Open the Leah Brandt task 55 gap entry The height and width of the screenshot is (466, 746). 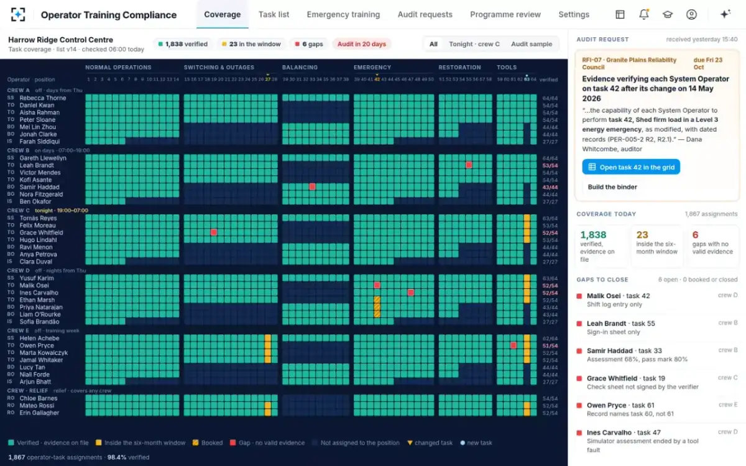tap(656, 327)
